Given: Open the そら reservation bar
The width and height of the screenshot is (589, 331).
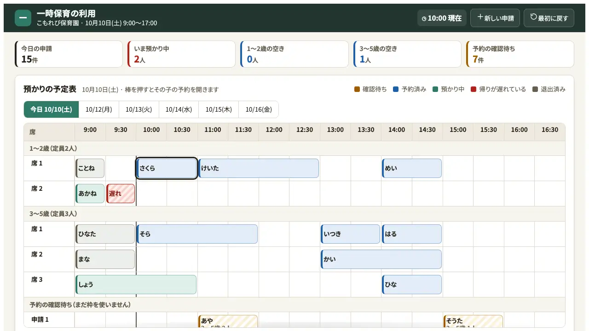Looking at the screenshot, I should tap(197, 234).
